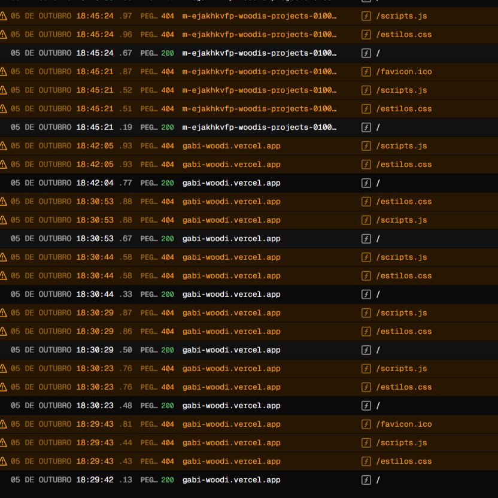Select the 18:42:04.77 gabi-woodi.vercel.app 200 row
The height and width of the screenshot is (498, 498).
[x=249, y=183]
